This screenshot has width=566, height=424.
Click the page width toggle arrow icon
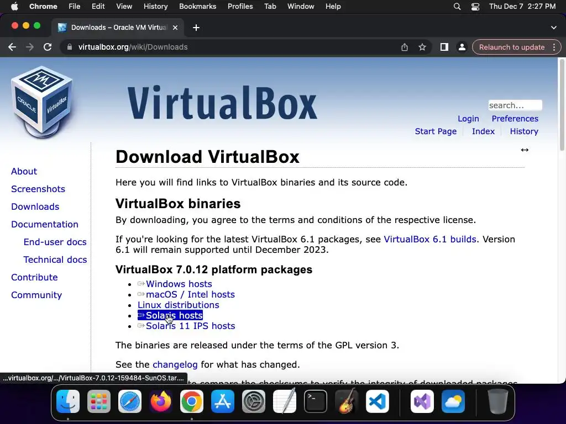tap(525, 150)
